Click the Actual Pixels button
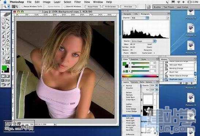200x136 pixels. tap(93, 7)
